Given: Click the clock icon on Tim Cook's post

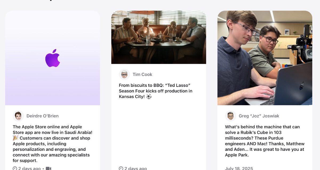Looking at the screenshot, I should (x=121, y=168).
